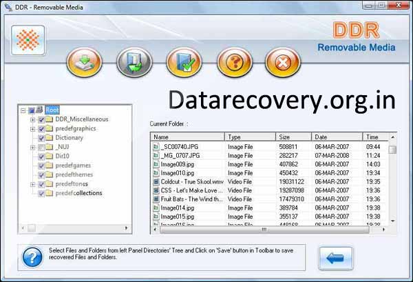The image size is (413, 282).
Task: Click file icon next to _MG_0707.JPG
Action: click(156, 155)
